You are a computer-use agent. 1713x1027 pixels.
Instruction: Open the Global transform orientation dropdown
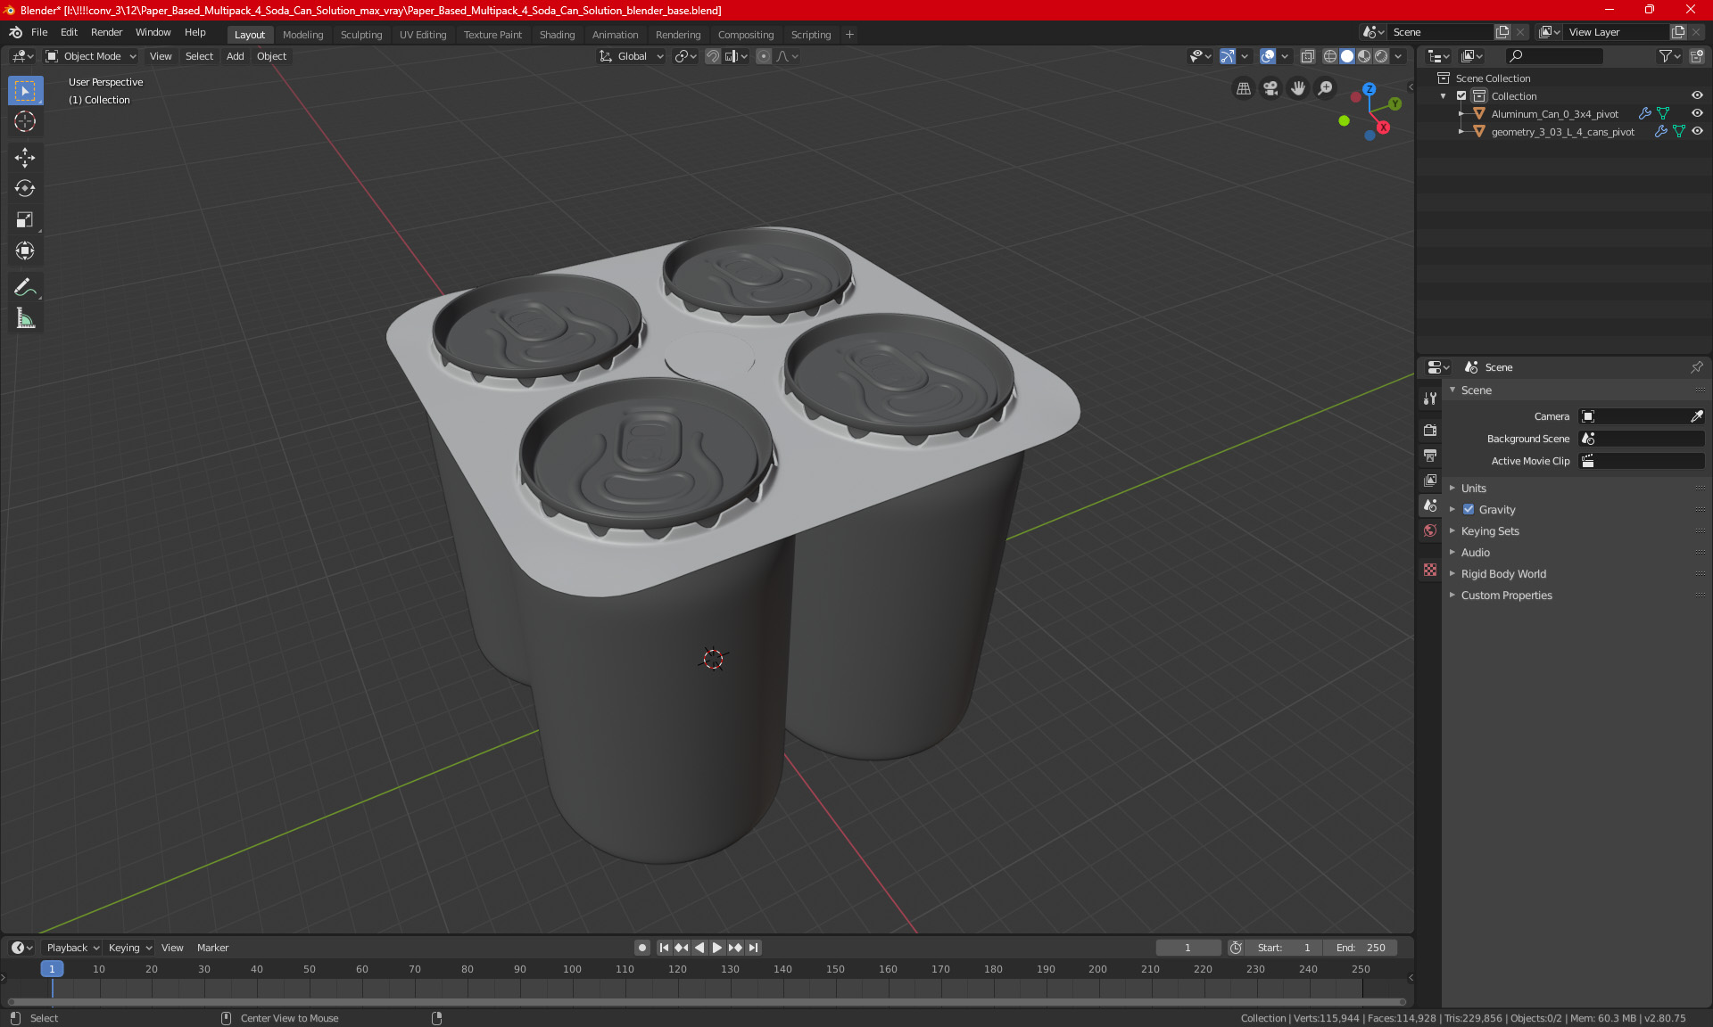click(x=631, y=56)
